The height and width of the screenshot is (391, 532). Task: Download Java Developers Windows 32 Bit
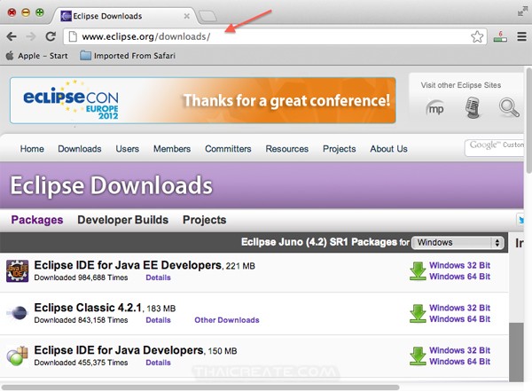[459, 350]
